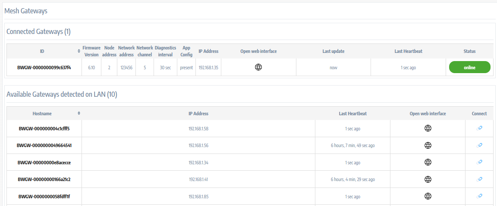The height and width of the screenshot is (206, 497).
Task: Connect gateway BWGW-0000000049664541 via link icon
Action: (x=479, y=145)
